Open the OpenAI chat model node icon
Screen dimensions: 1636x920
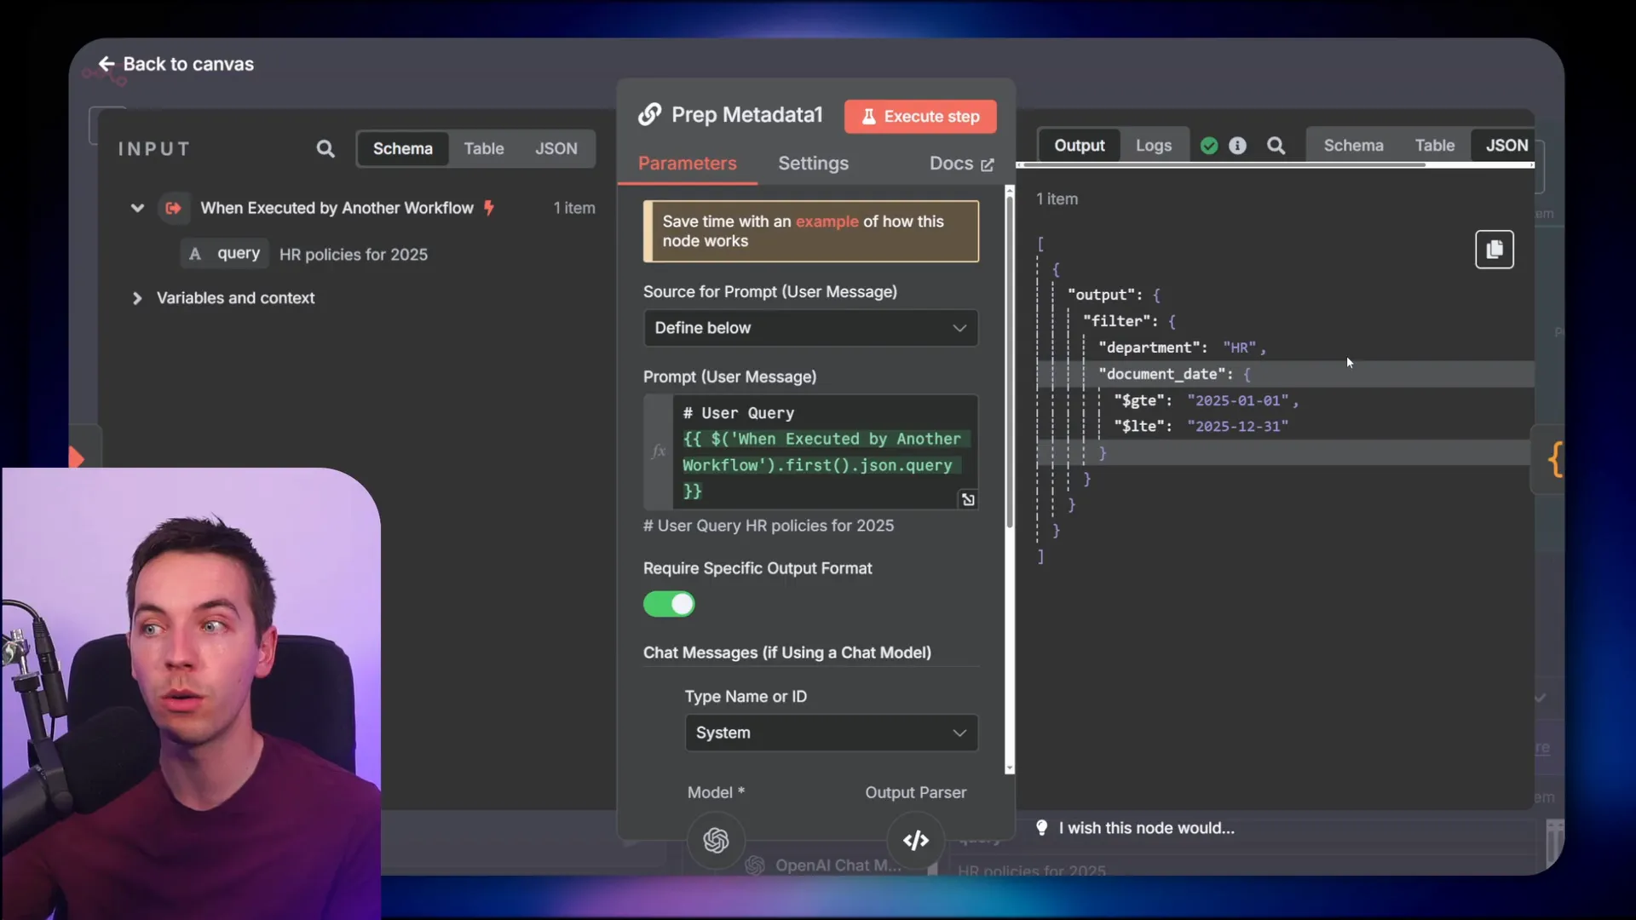716,840
